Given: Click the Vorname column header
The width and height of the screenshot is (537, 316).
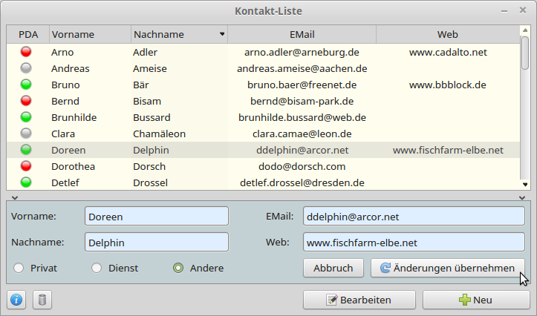Looking at the screenshot, I should click(89, 34).
